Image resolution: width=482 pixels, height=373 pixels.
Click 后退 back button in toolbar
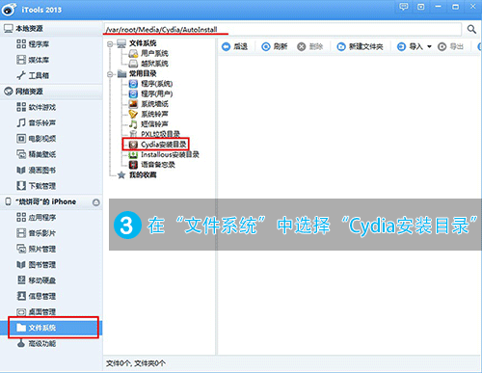tap(235, 47)
